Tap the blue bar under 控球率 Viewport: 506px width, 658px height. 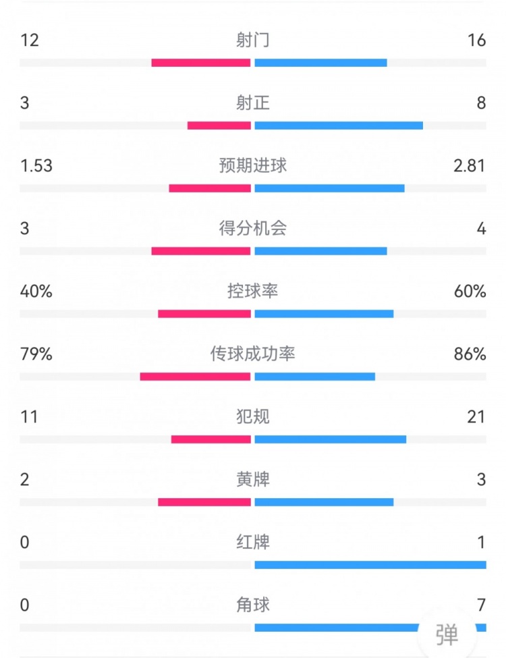pyautogui.click(x=324, y=314)
